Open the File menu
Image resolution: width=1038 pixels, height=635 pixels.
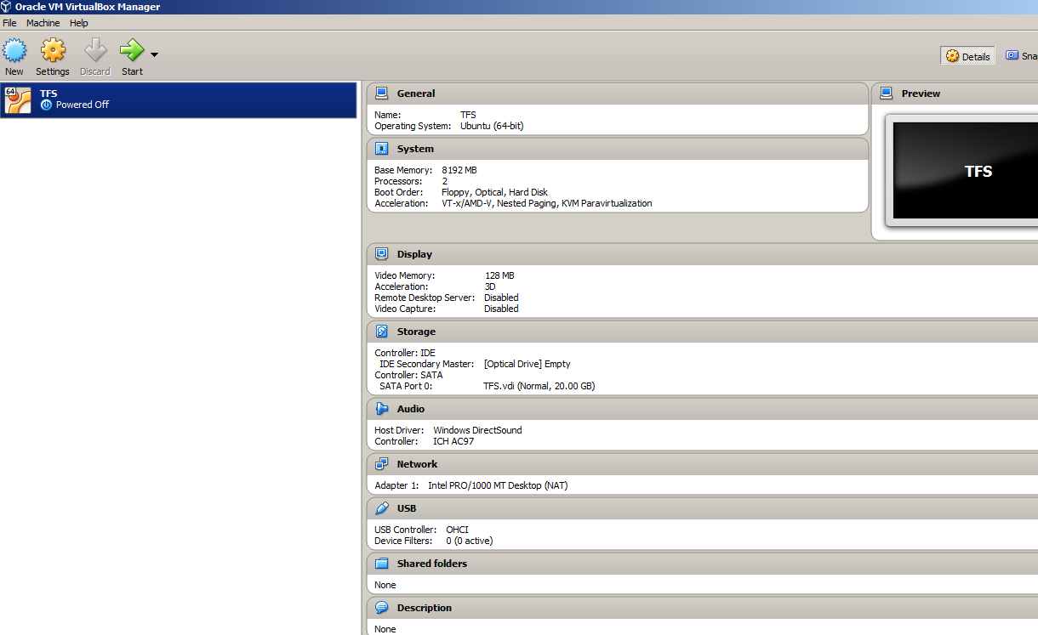(x=9, y=23)
